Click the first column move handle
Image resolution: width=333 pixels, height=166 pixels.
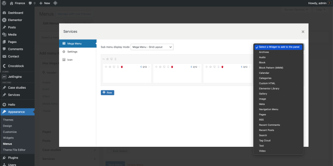[106, 67]
